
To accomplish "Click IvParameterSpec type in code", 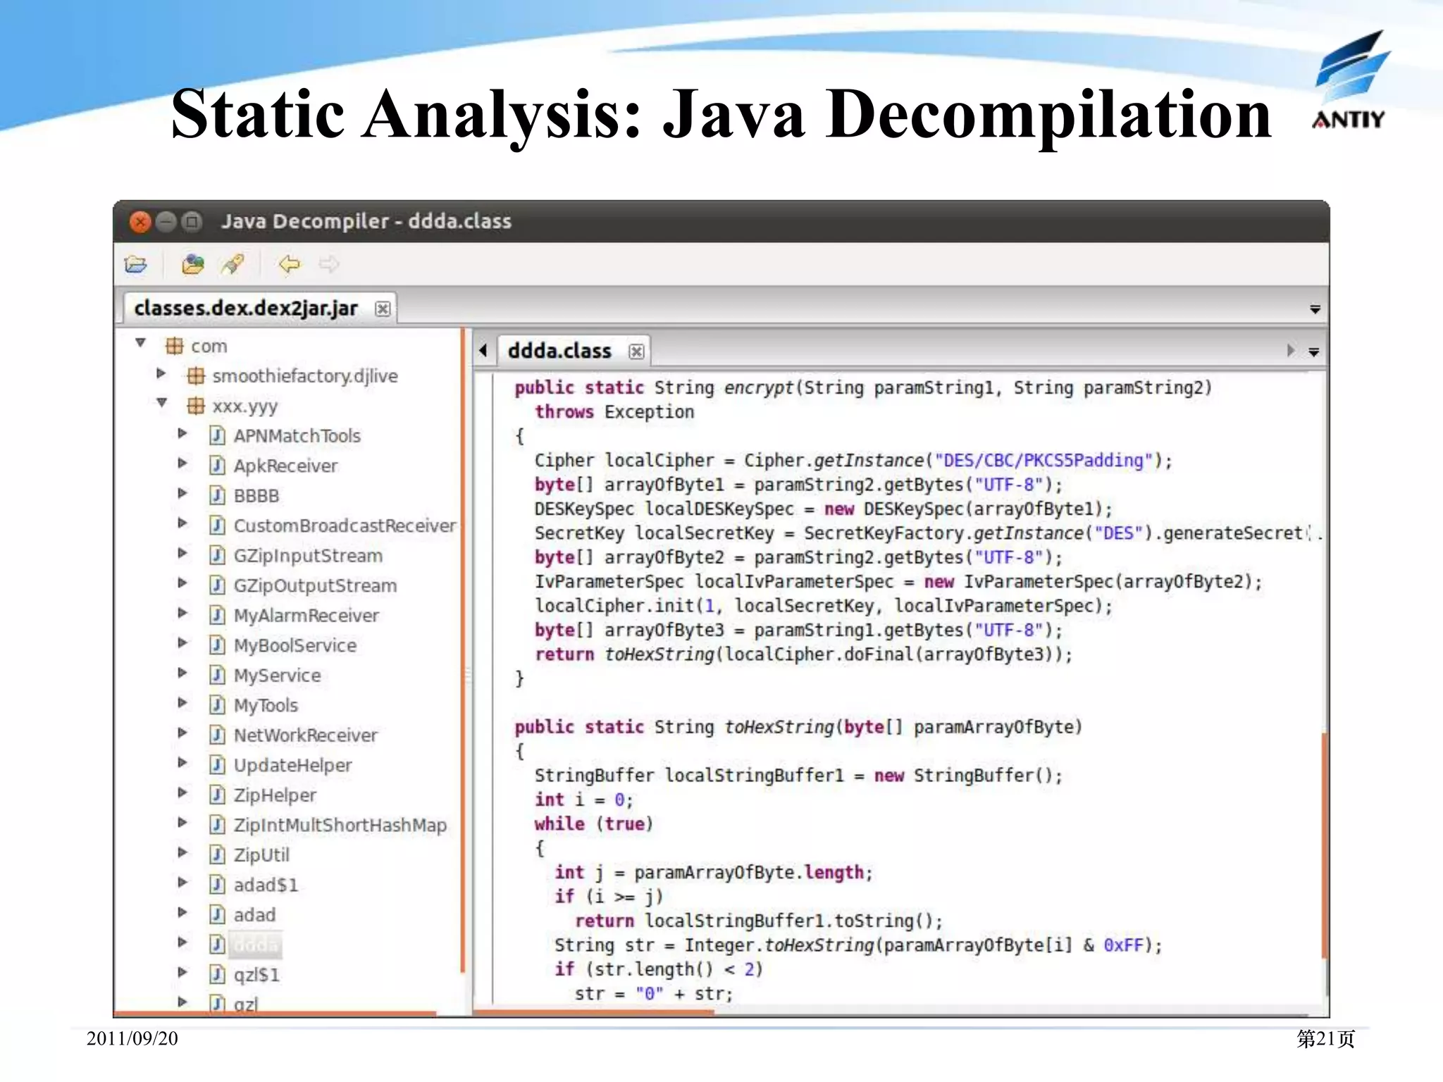I will tap(609, 582).
